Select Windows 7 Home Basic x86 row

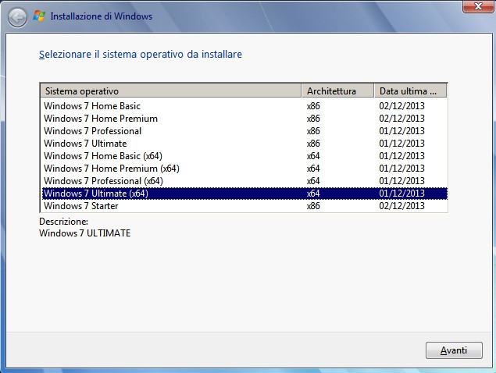(x=244, y=106)
